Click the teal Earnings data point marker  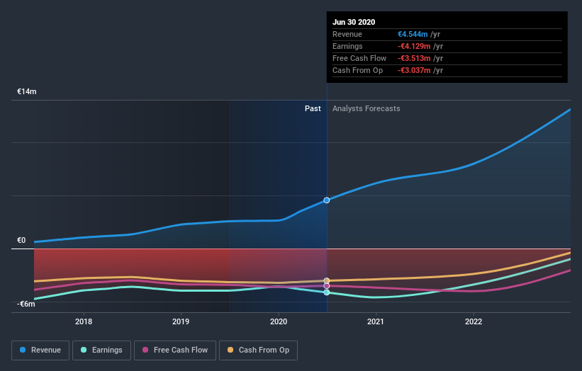tap(327, 292)
